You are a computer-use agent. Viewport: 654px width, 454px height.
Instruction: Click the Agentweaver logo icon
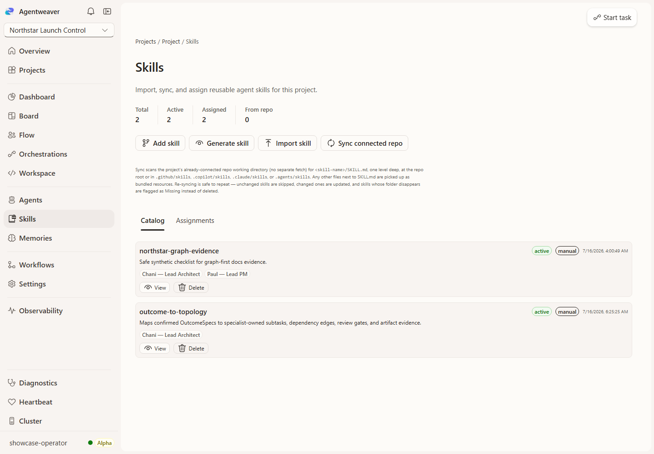point(10,11)
